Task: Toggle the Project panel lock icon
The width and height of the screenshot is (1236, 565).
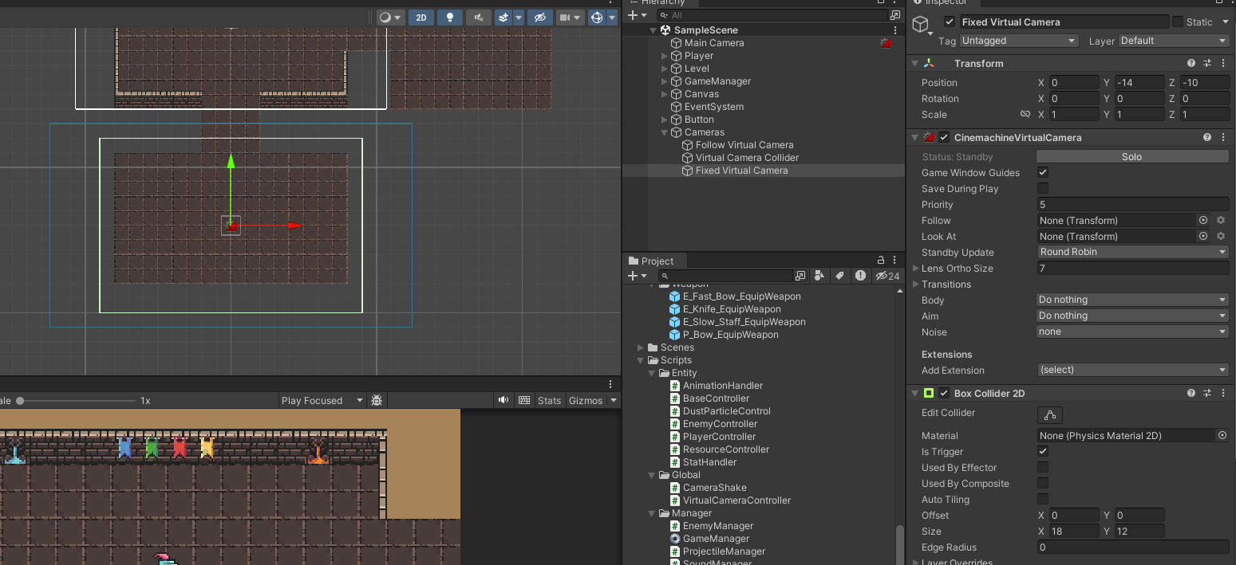Action: click(881, 261)
